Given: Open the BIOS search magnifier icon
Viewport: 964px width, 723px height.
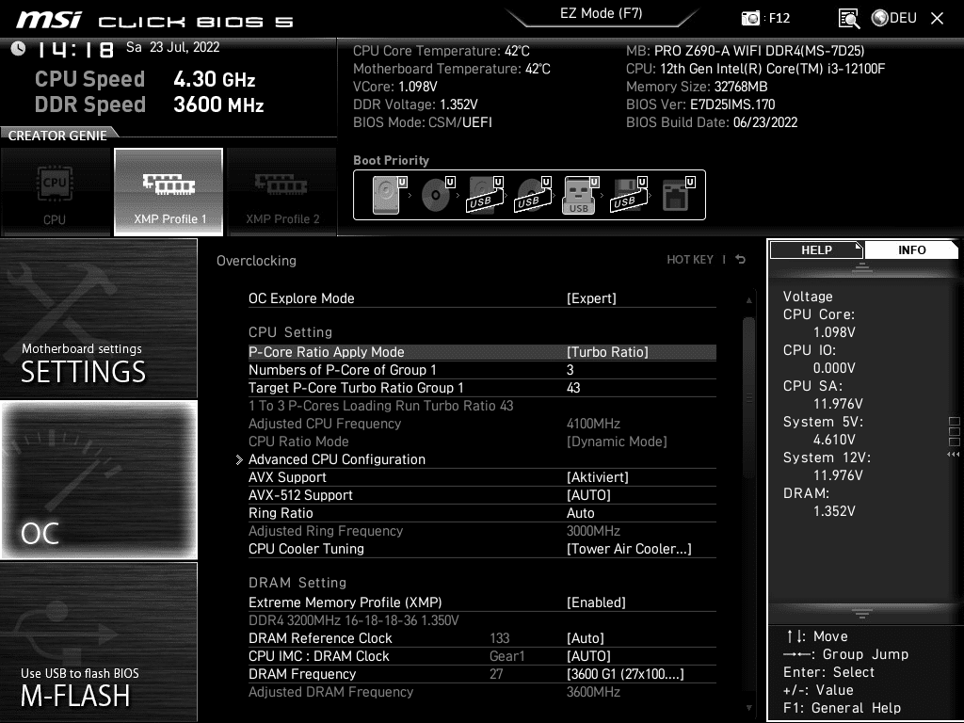Looking at the screenshot, I should pos(848,19).
